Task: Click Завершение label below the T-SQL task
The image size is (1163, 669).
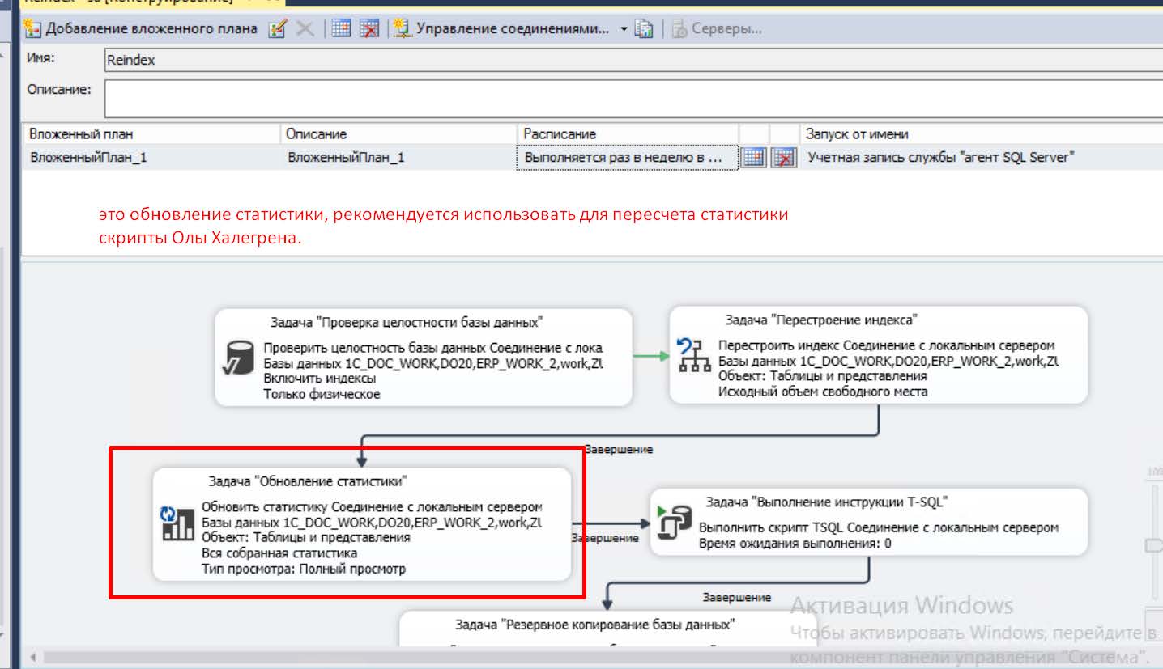Action: point(736,598)
